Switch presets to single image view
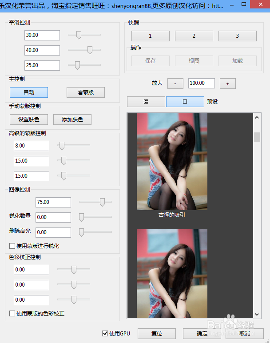 (x=185, y=102)
